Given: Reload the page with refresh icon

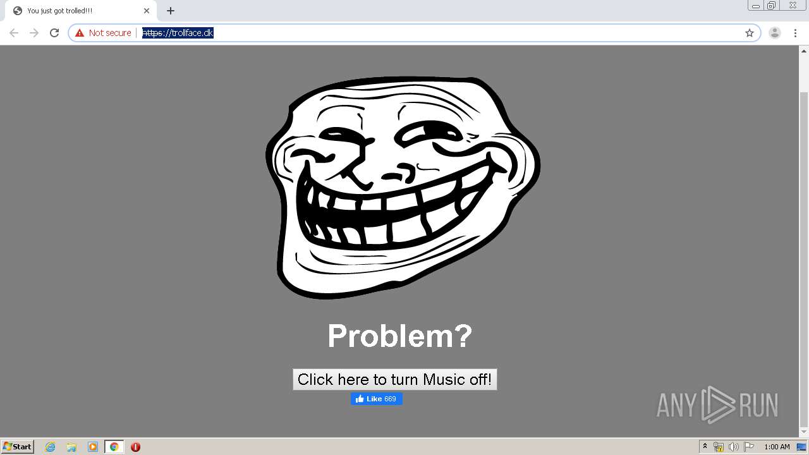Looking at the screenshot, I should click(54, 33).
